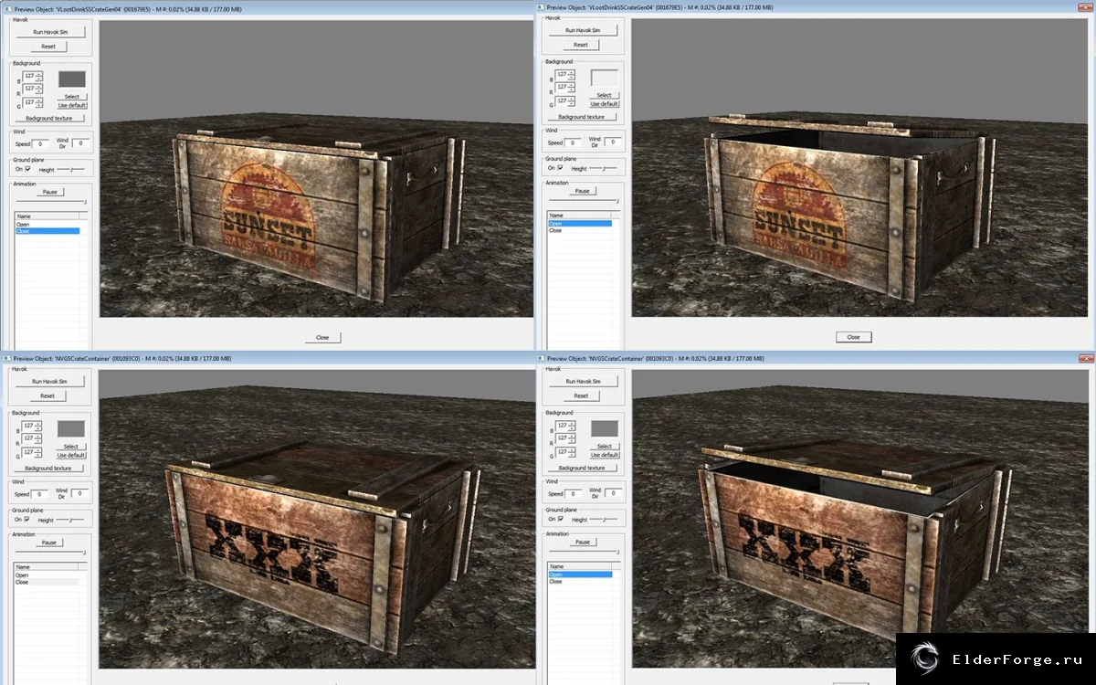Focus wind Speed field in closed Sunset crate window

(x=40, y=143)
